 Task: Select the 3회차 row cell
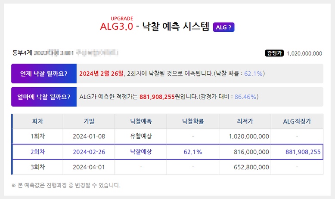[38, 167]
